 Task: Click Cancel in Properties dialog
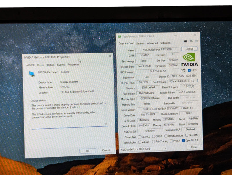click(x=106, y=150)
